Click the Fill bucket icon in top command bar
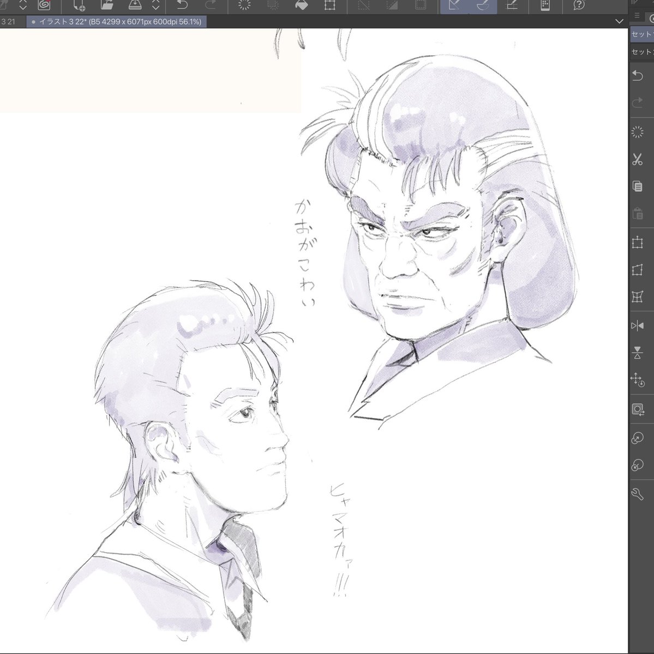 301,5
